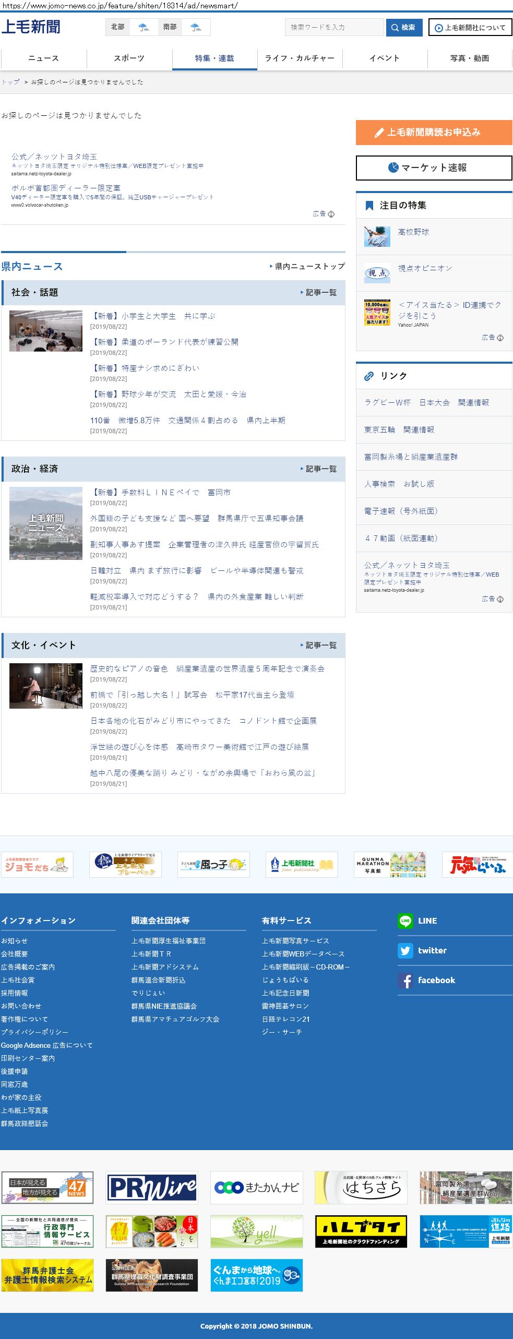Select the ニュース navigation tab
Screen dimensions: 513x1339
pos(43,58)
